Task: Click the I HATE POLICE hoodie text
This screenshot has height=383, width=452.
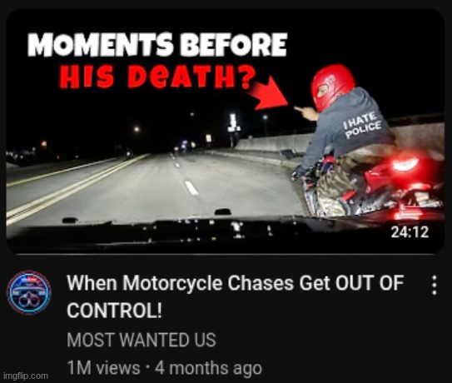Action: (362, 124)
